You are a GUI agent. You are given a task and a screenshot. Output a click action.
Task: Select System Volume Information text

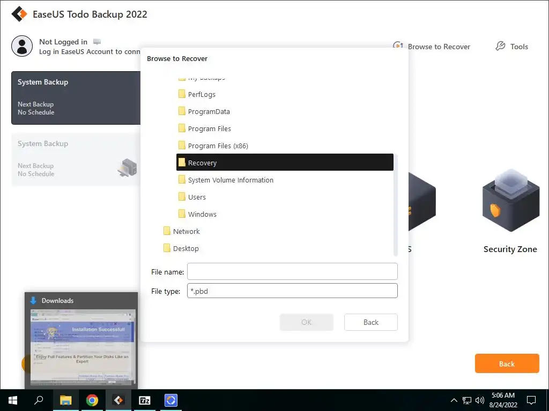[x=231, y=180]
